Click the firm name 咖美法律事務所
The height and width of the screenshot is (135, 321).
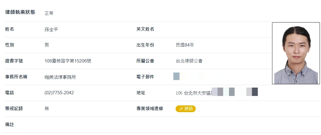(x=60, y=77)
